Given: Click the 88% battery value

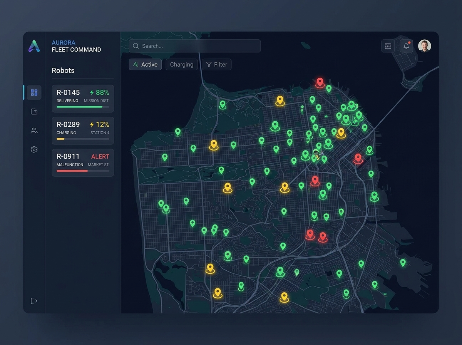Looking at the screenshot, I should pyautogui.click(x=102, y=92).
